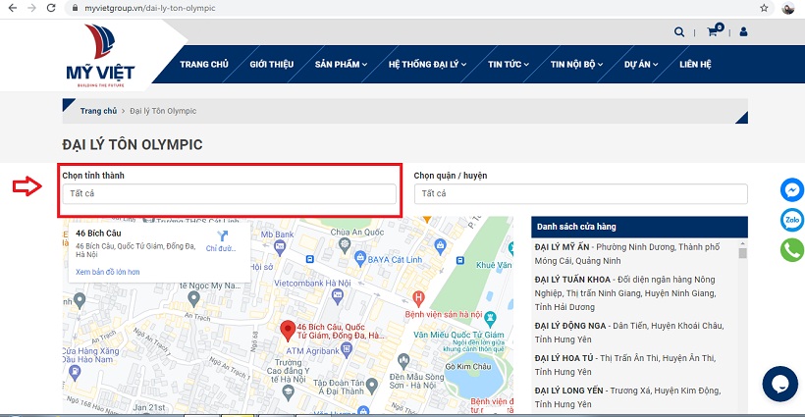Click the Mỹ Việt logo
This screenshot has width=805, height=417.
[100, 55]
